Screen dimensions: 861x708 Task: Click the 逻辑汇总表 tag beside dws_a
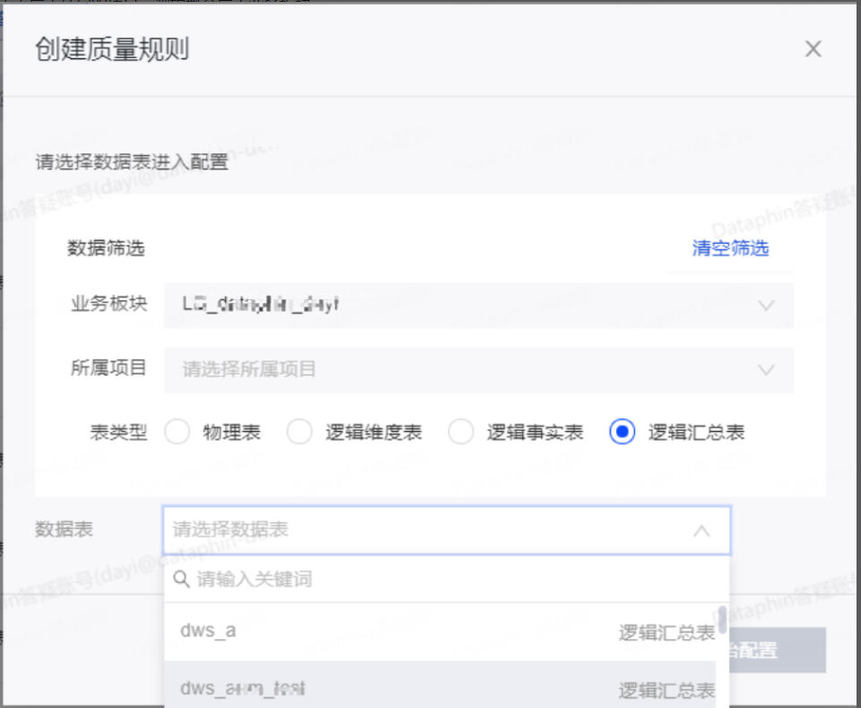[x=666, y=633]
